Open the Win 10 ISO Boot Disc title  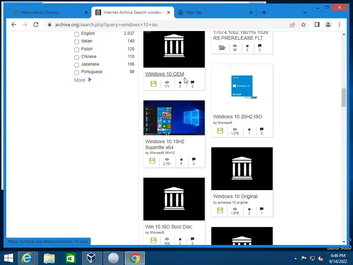pyautogui.click(x=169, y=227)
